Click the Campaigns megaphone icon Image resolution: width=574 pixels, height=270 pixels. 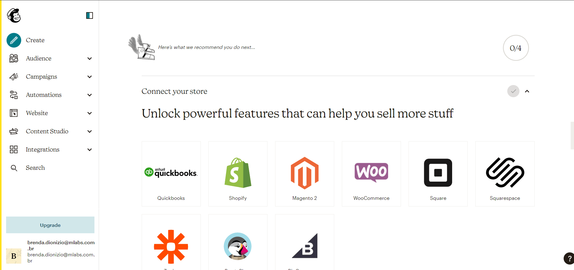[x=14, y=77]
